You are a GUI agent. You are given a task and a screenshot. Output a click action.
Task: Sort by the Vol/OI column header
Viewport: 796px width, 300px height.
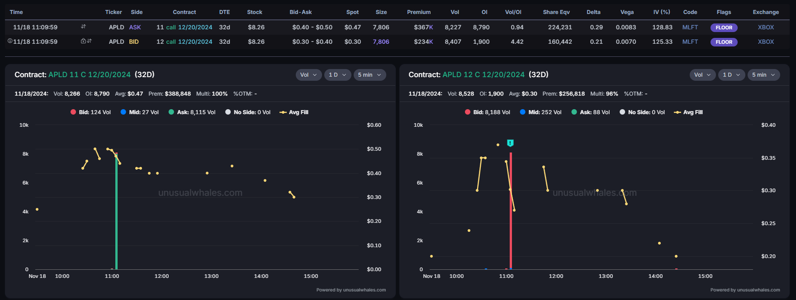tap(513, 12)
